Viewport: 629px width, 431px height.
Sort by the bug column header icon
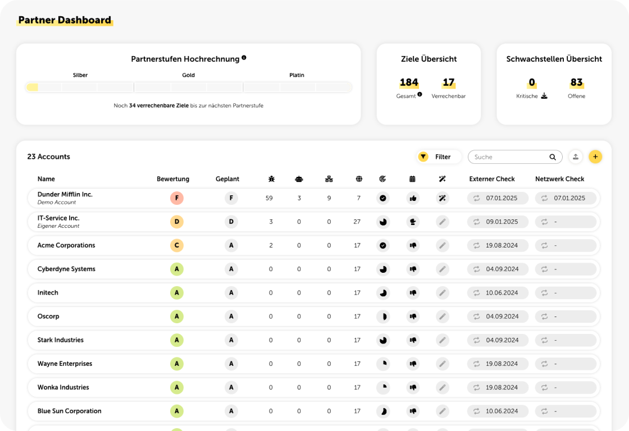(272, 179)
